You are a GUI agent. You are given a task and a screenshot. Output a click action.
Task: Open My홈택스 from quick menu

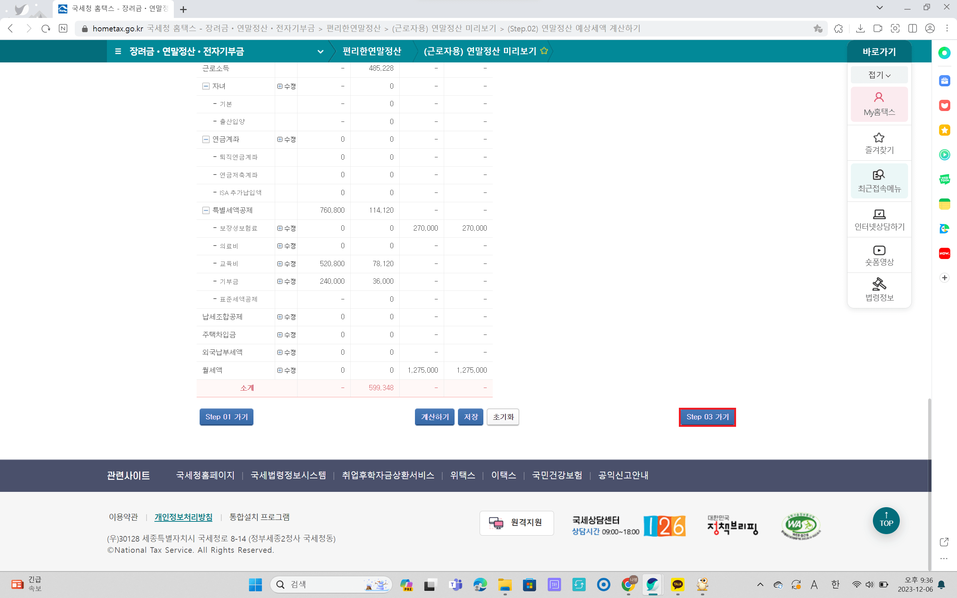coord(879,104)
